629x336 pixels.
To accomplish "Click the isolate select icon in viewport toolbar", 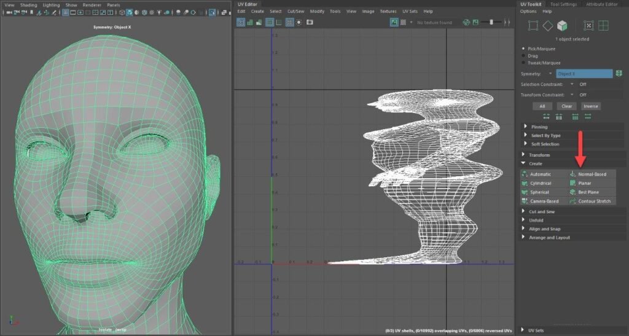I will (211, 12).
